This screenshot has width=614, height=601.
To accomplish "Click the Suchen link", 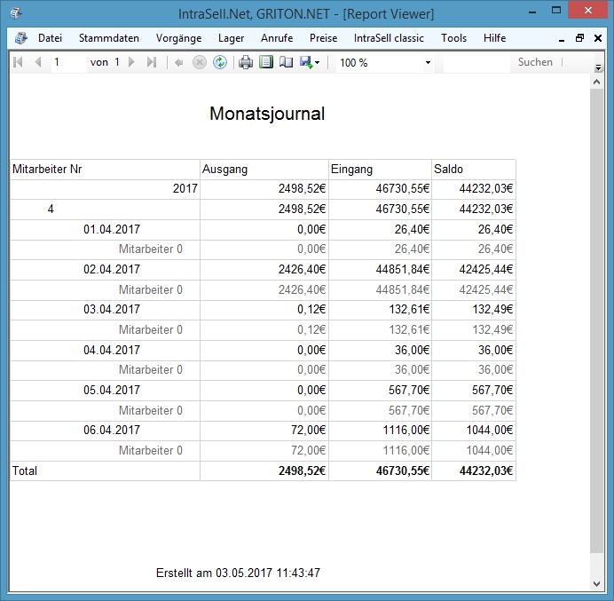I will [535, 62].
